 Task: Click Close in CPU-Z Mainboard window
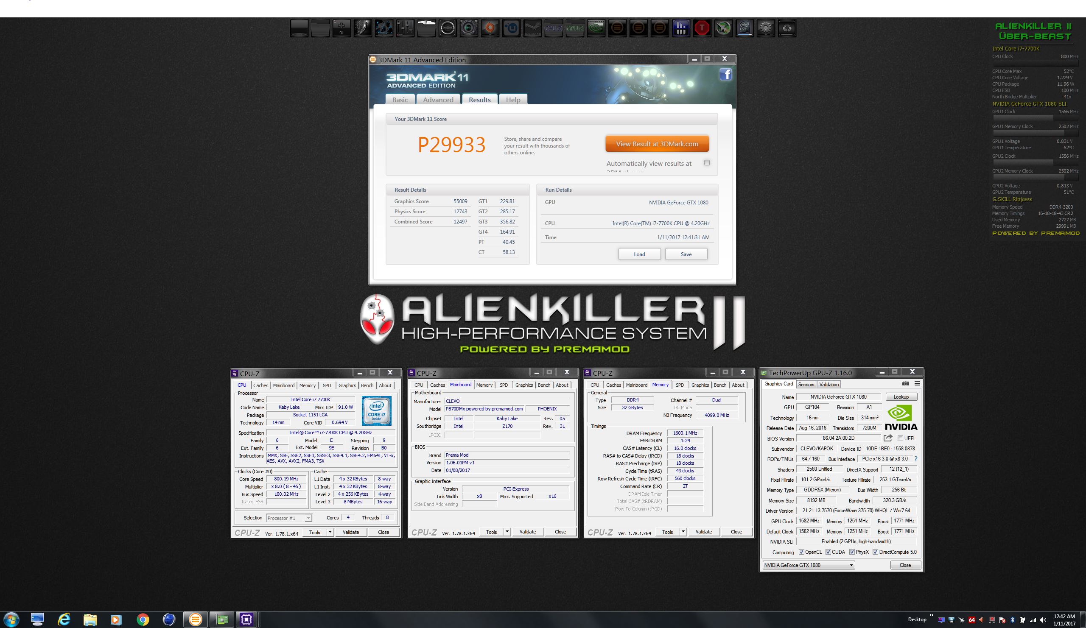(x=560, y=532)
